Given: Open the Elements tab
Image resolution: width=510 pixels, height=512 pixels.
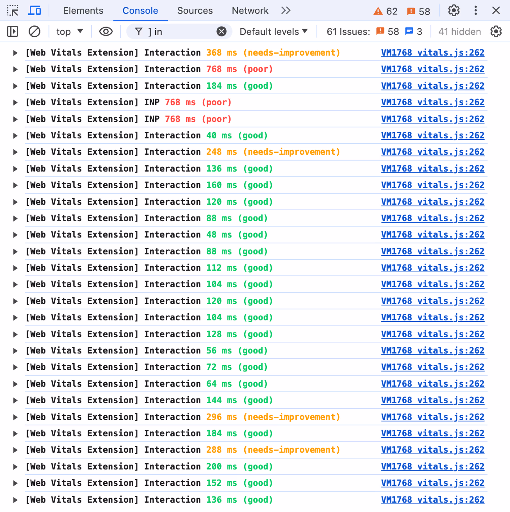Looking at the screenshot, I should (83, 11).
